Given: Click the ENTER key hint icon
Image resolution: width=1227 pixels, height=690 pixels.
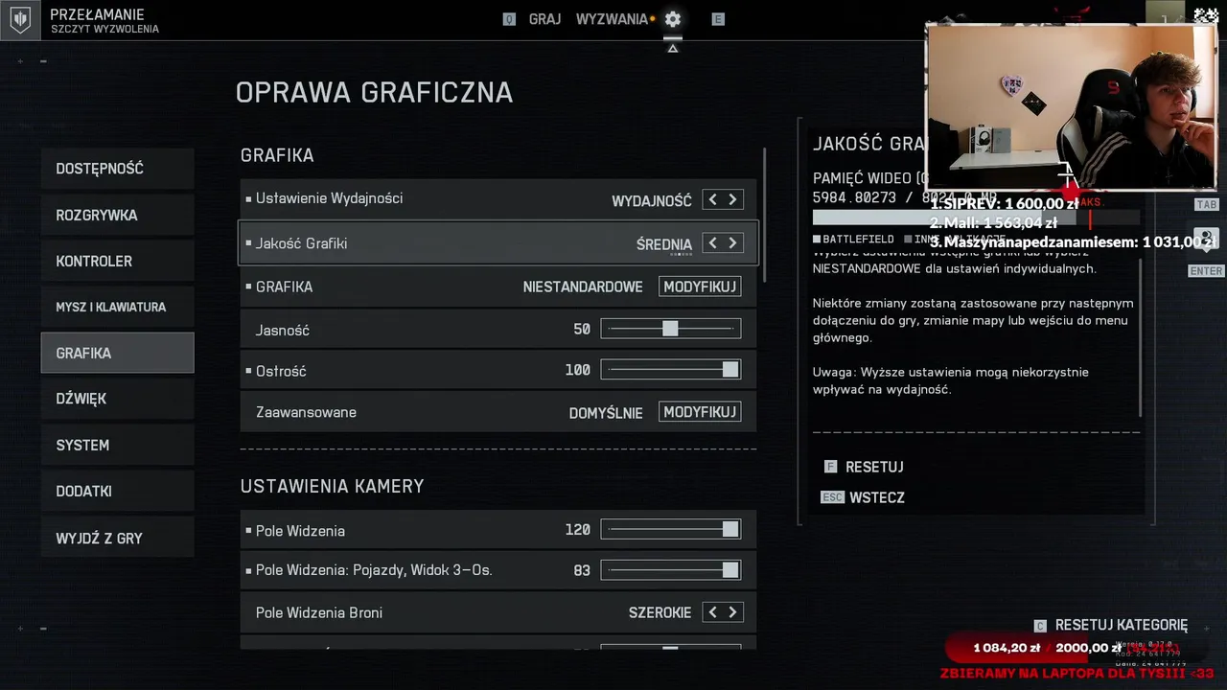Looking at the screenshot, I should coord(1206,271).
